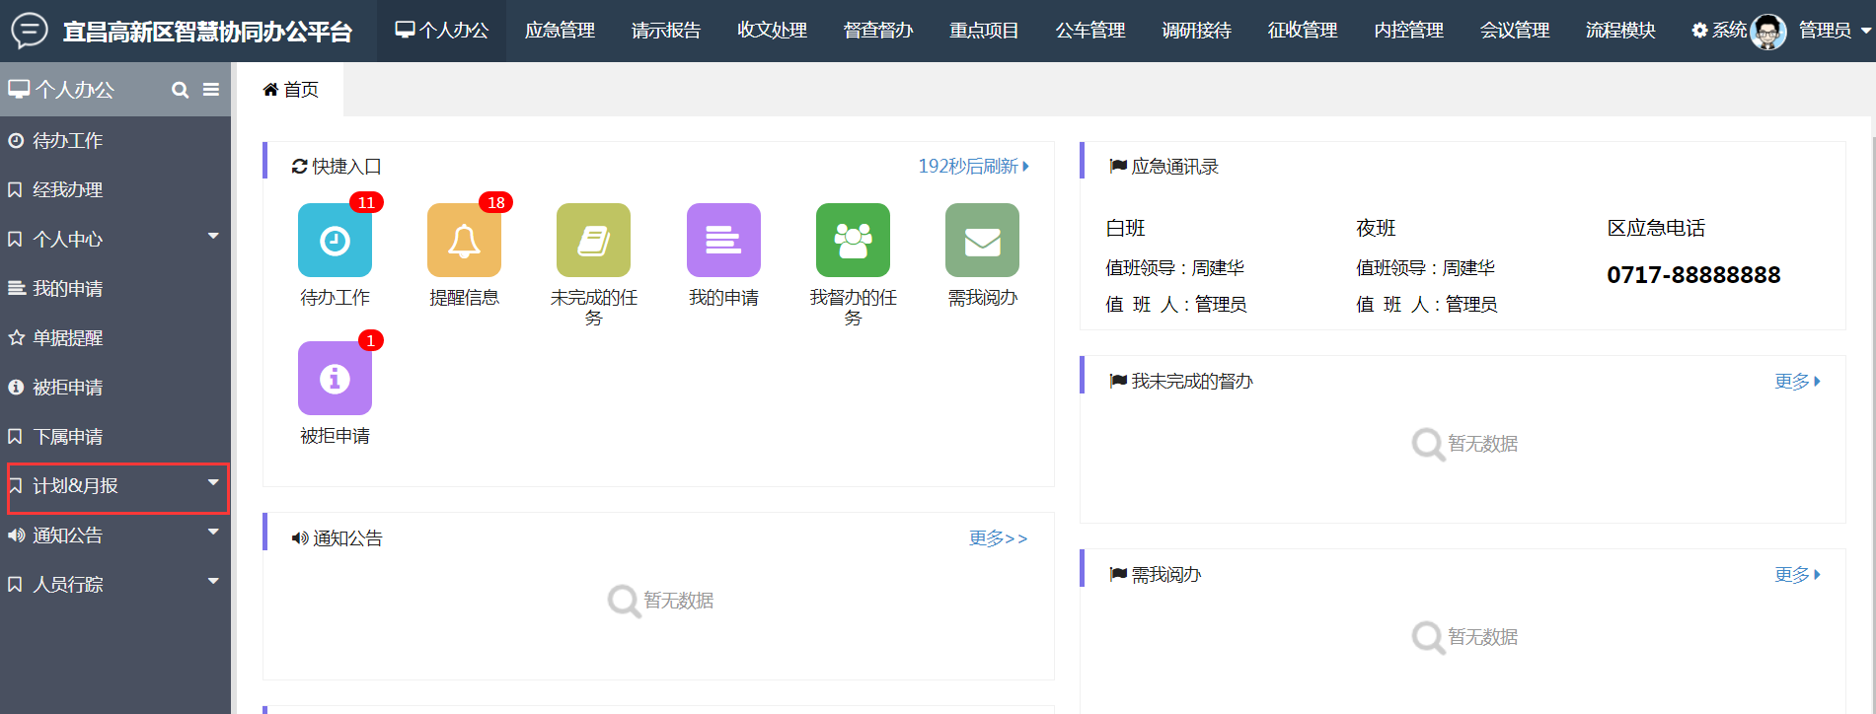Click the star icon of 单据提醒
The image size is (1876, 714).
16,337
